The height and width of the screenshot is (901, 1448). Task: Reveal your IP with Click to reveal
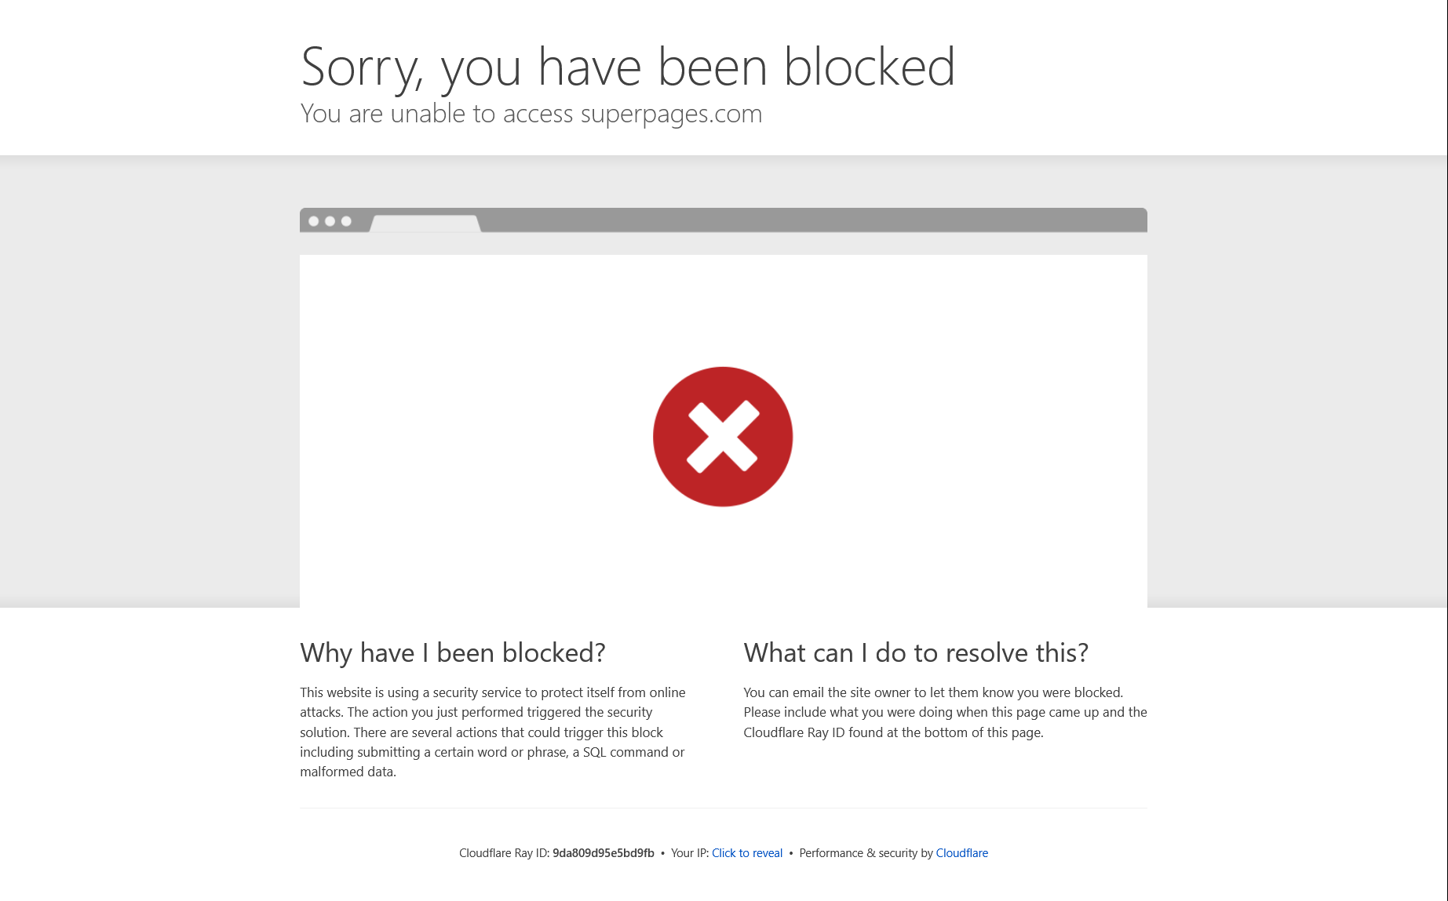(x=747, y=853)
